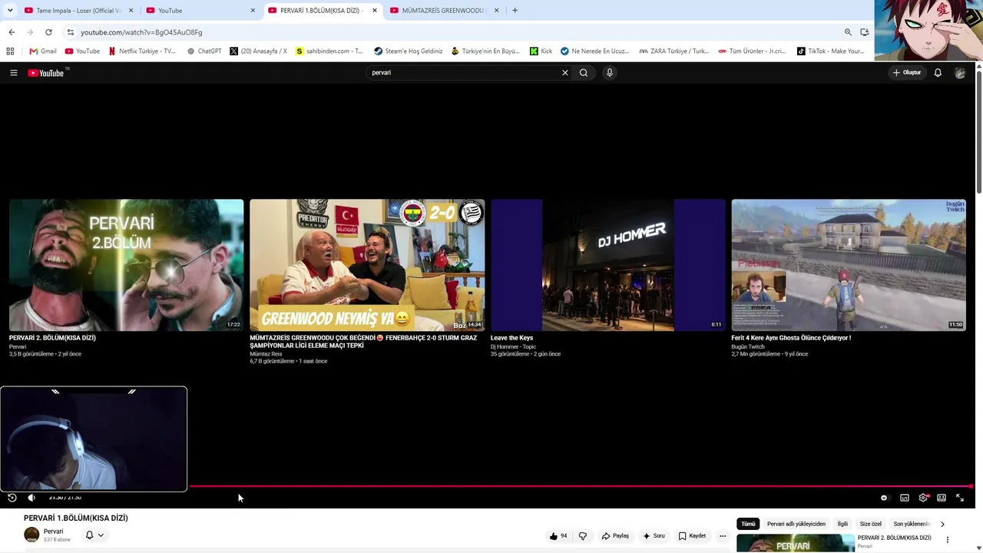The height and width of the screenshot is (553, 983).
Task: Like the video with the thumbs up
Action: click(558, 536)
